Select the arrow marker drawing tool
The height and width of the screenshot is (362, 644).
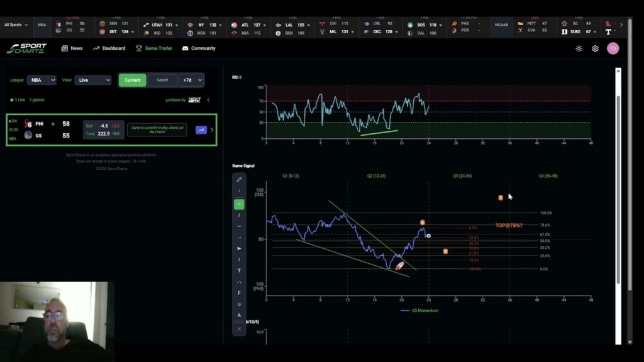(239, 248)
